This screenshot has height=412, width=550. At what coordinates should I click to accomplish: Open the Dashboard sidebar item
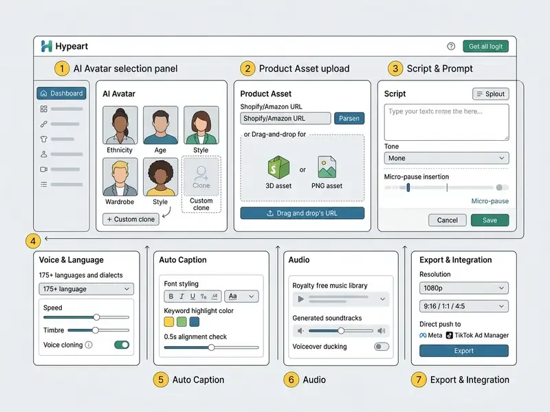coord(61,93)
